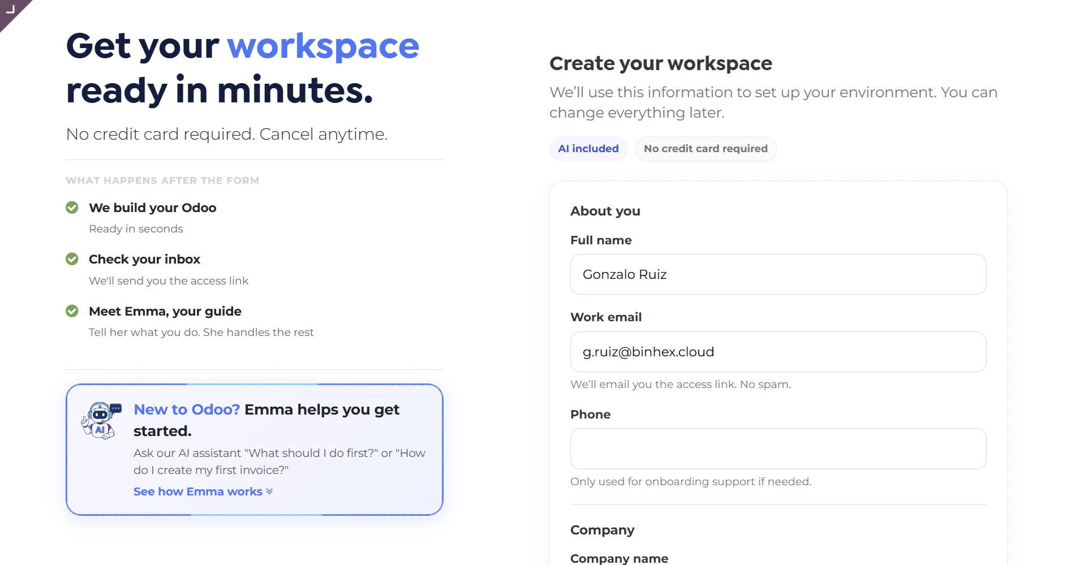Click the New to Odoo? heading text
The width and height of the screenshot is (1071, 565).
point(187,409)
